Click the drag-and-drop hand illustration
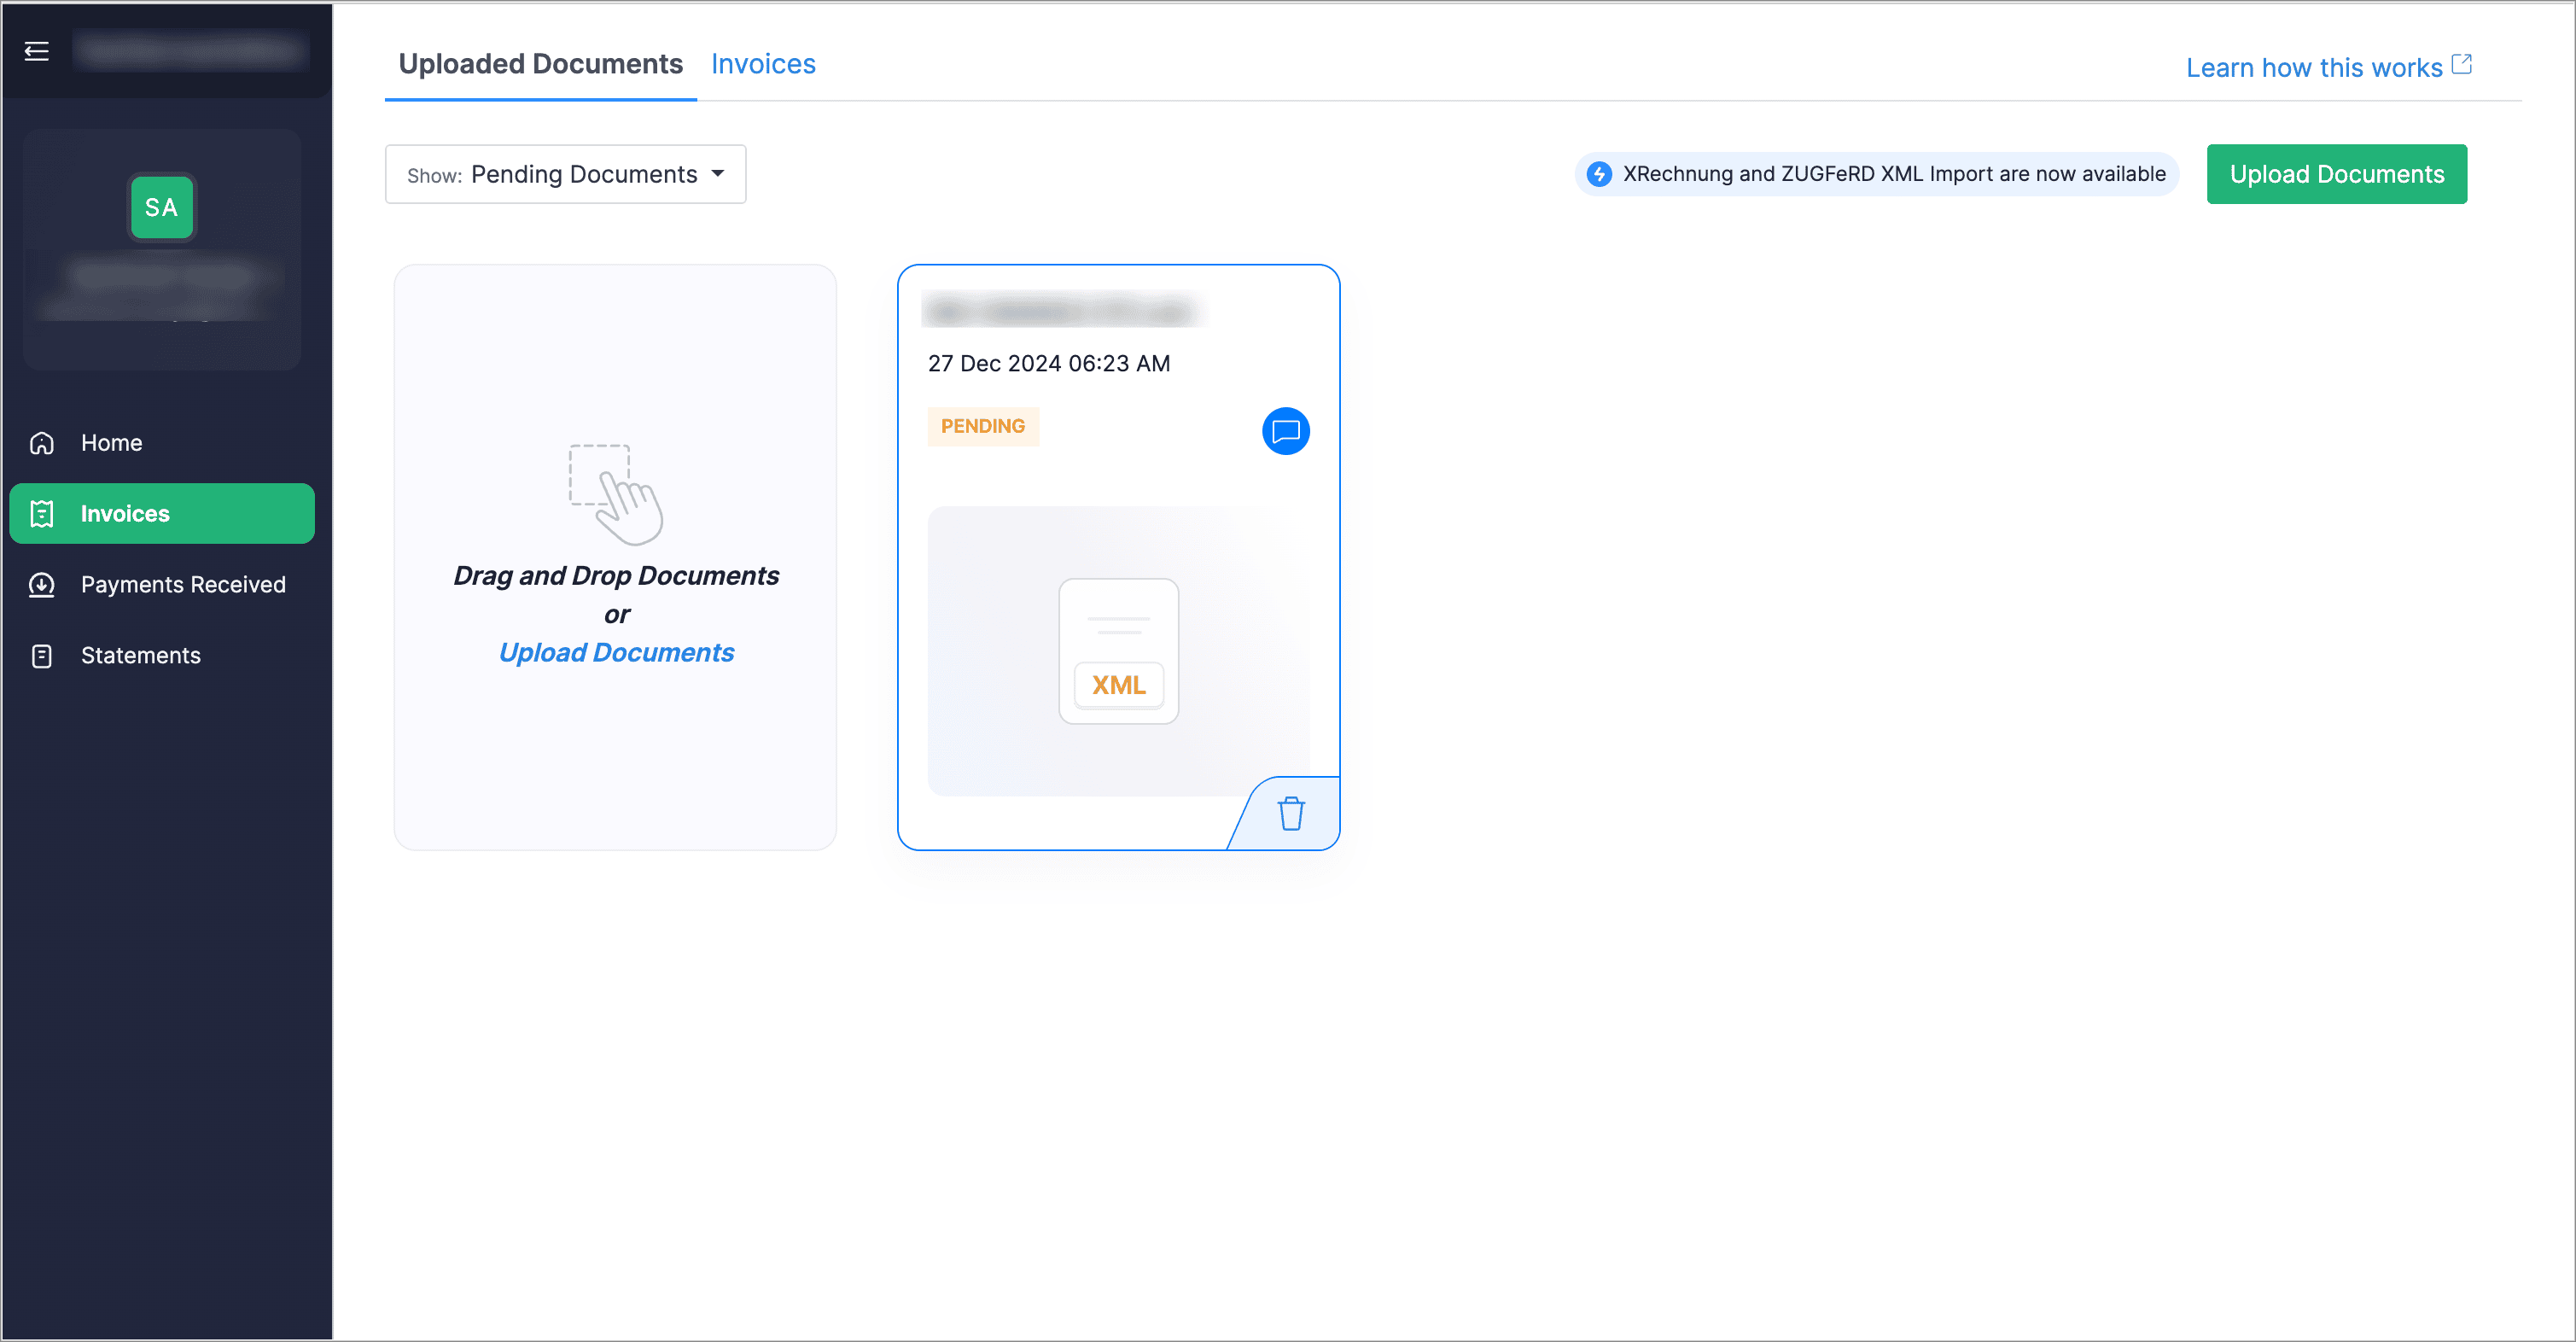The image size is (2576, 1342). pyautogui.click(x=617, y=494)
